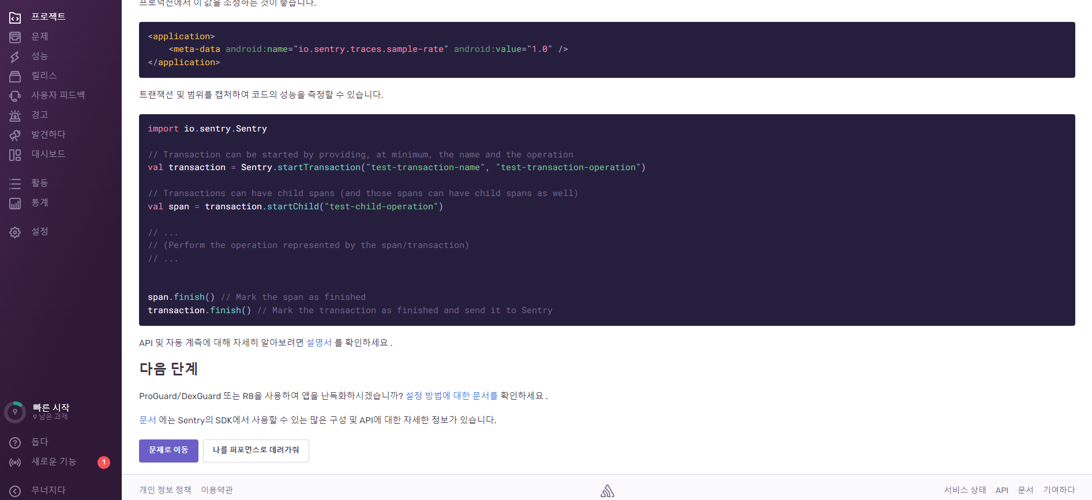Click 무너지다 collapse label
The image size is (1092, 500).
pyautogui.click(x=48, y=490)
